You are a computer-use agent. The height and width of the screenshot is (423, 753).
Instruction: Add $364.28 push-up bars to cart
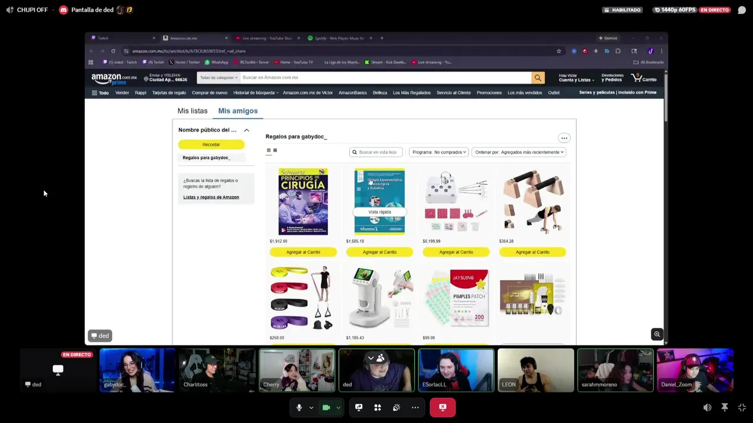[532, 252]
